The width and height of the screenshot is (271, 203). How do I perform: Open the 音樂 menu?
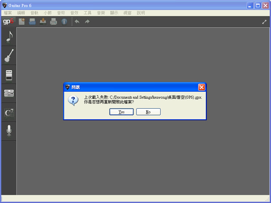click(101, 13)
